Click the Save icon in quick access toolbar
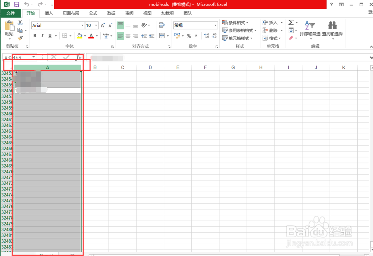Viewport: 373px width, 256px height. [x=16, y=4]
